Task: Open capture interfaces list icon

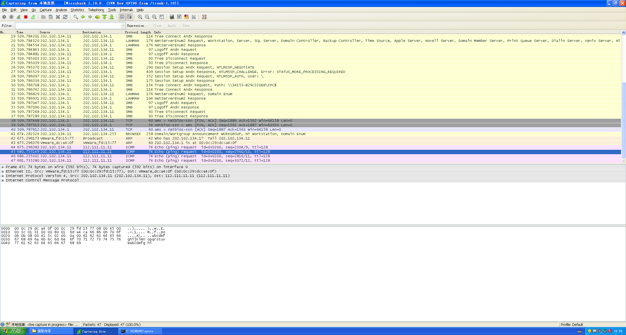Action: coord(4,17)
